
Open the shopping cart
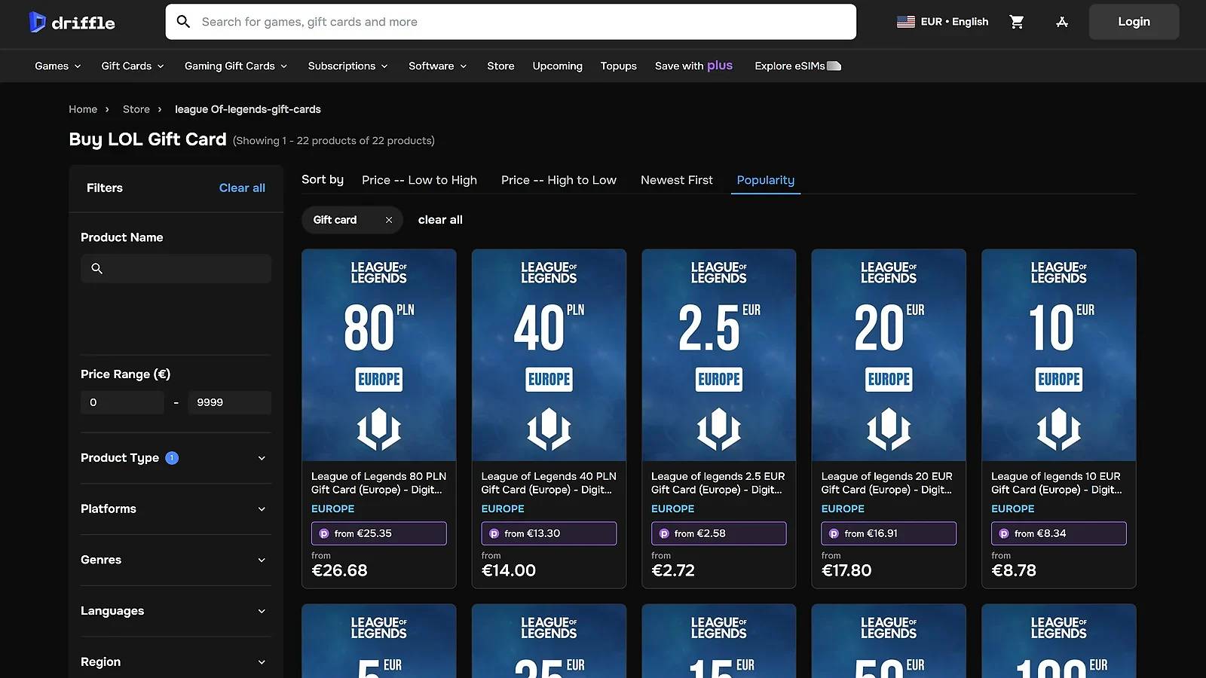click(1016, 22)
